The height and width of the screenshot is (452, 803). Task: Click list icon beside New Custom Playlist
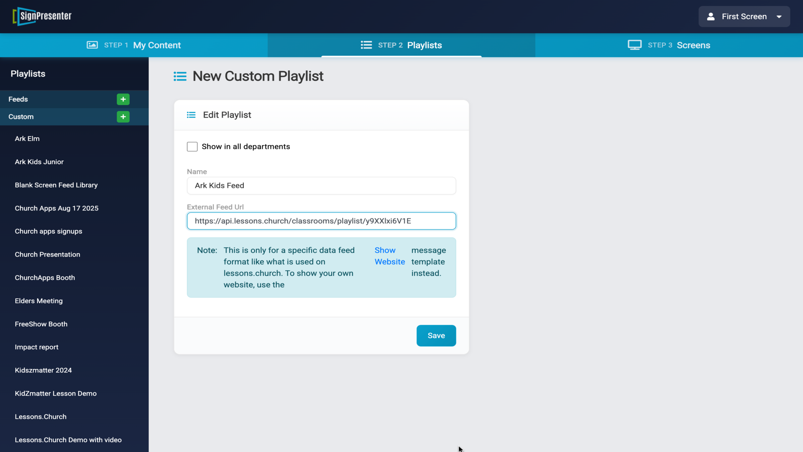pyautogui.click(x=180, y=76)
